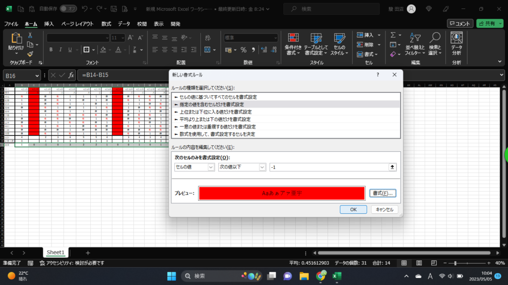Open the View (表示) tab
Viewport: 508px width, 285px height.
point(158,24)
